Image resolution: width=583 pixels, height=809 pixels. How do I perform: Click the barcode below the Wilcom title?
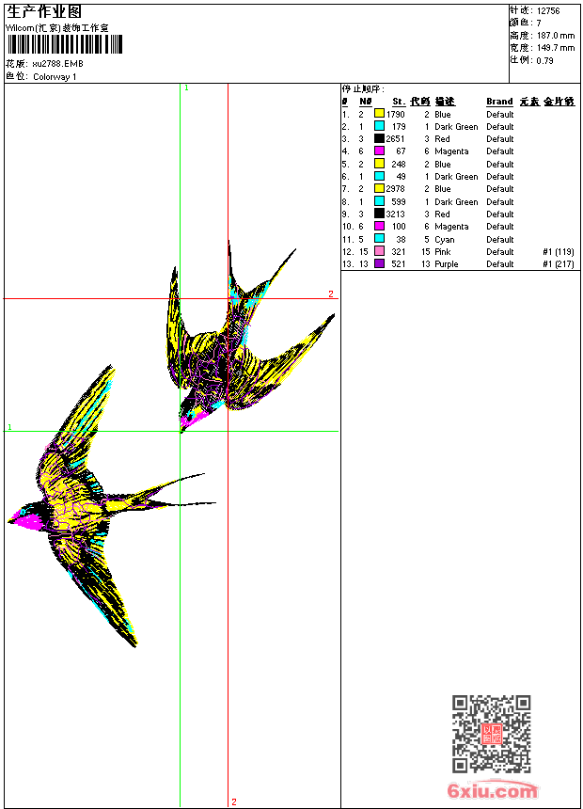click(65, 46)
